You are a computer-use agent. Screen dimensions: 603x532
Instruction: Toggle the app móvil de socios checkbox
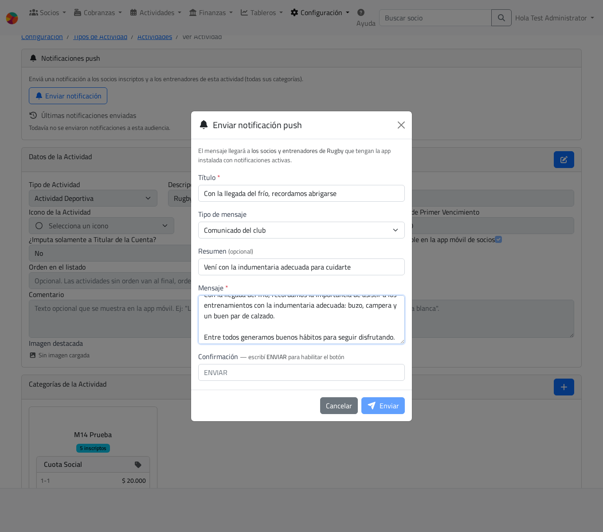coord(498,239)
